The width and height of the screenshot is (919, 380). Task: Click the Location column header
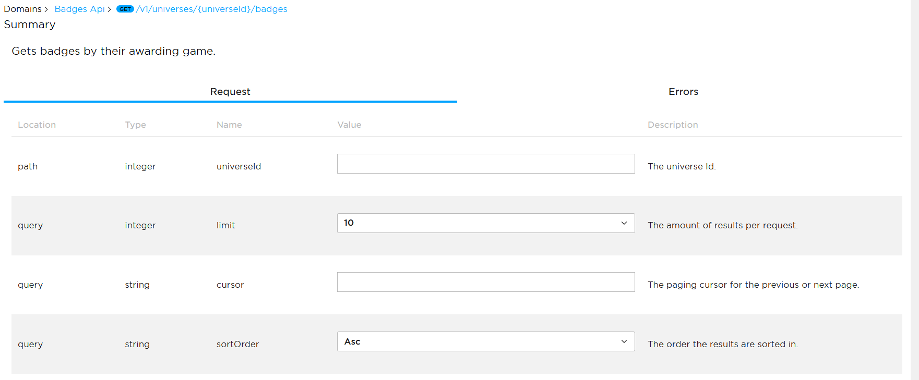[37, 125]
